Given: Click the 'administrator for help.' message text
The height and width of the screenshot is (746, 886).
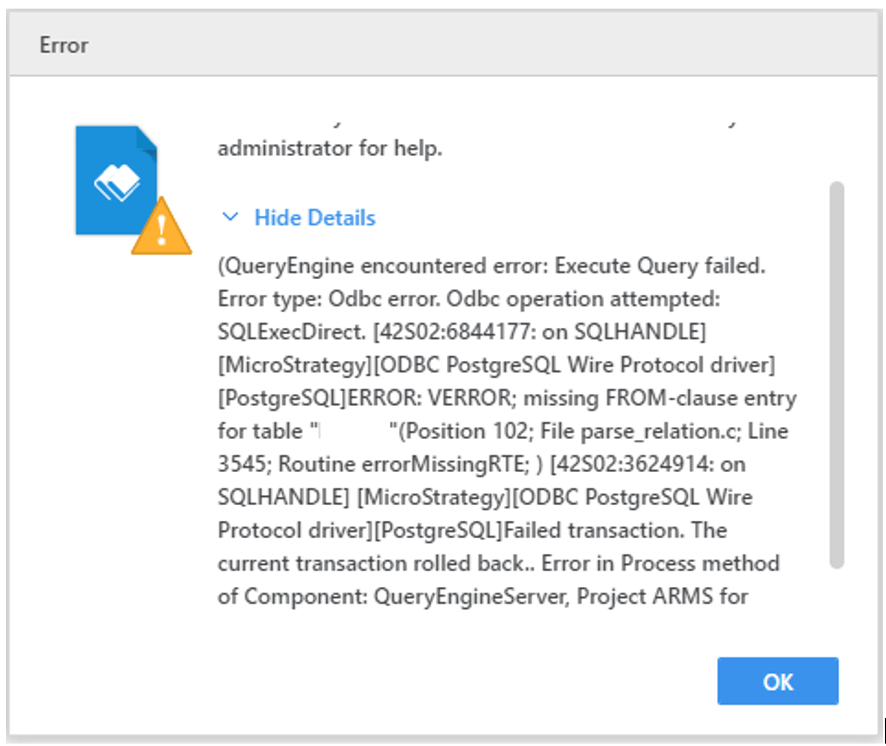Looking at the screenshot, I should click(330, 148).
